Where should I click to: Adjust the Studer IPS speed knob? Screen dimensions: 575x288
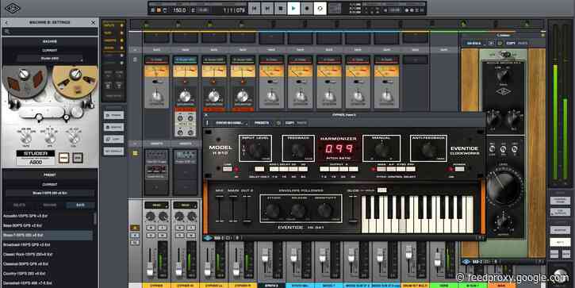point(50,138)
